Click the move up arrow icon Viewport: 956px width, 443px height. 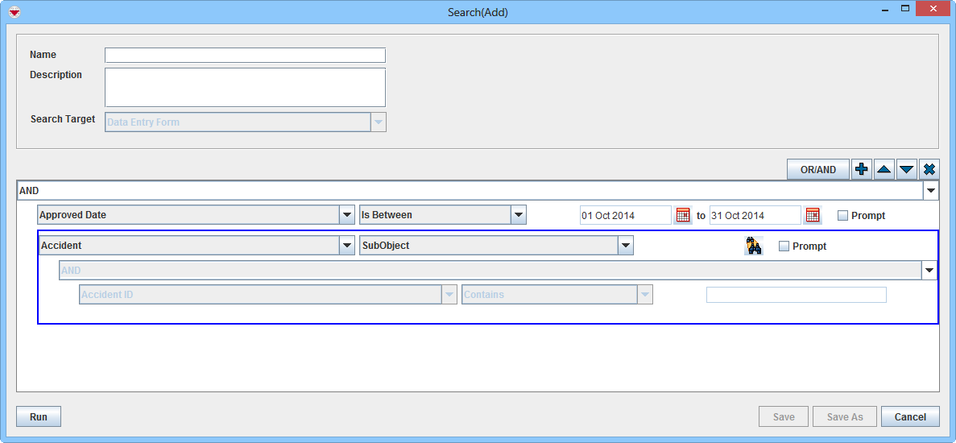pyautogui.click(x=884, y=169)
